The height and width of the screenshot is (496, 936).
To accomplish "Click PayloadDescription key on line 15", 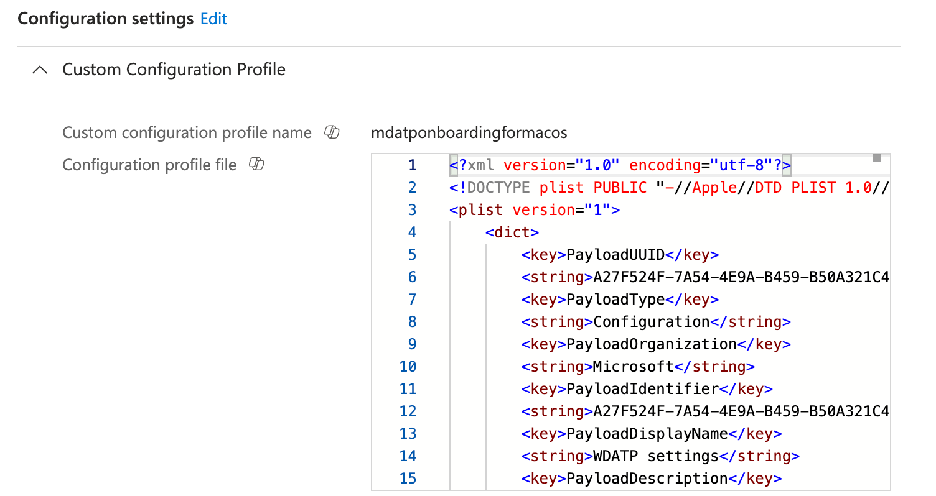I will 647,479.
